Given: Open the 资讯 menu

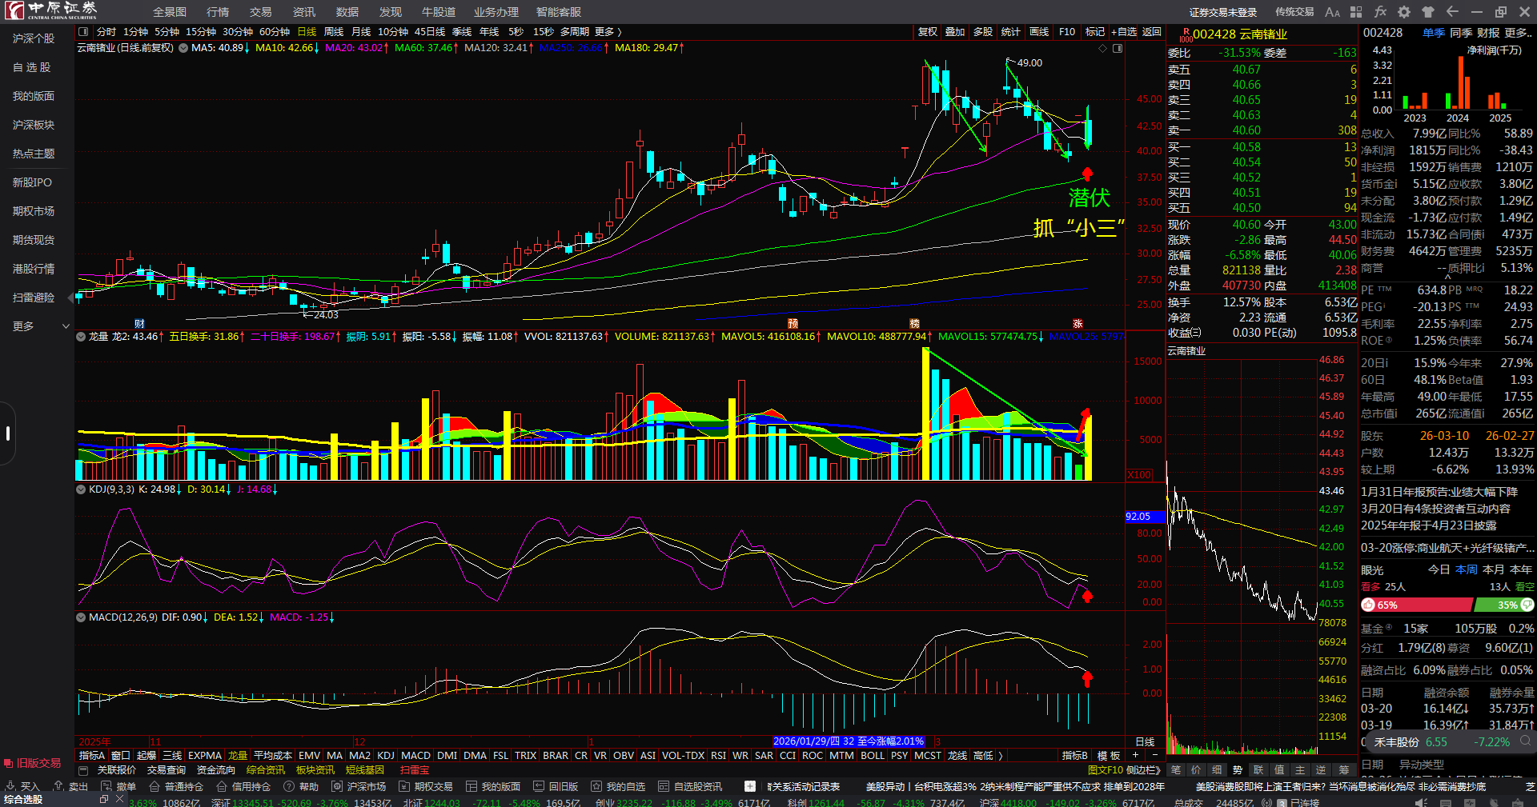Looking at the screenshot, I should [304, 12].
